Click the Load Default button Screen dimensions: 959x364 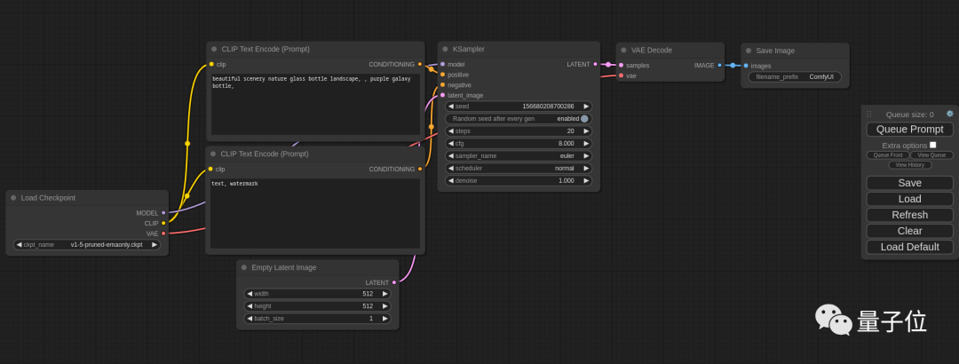909,247
